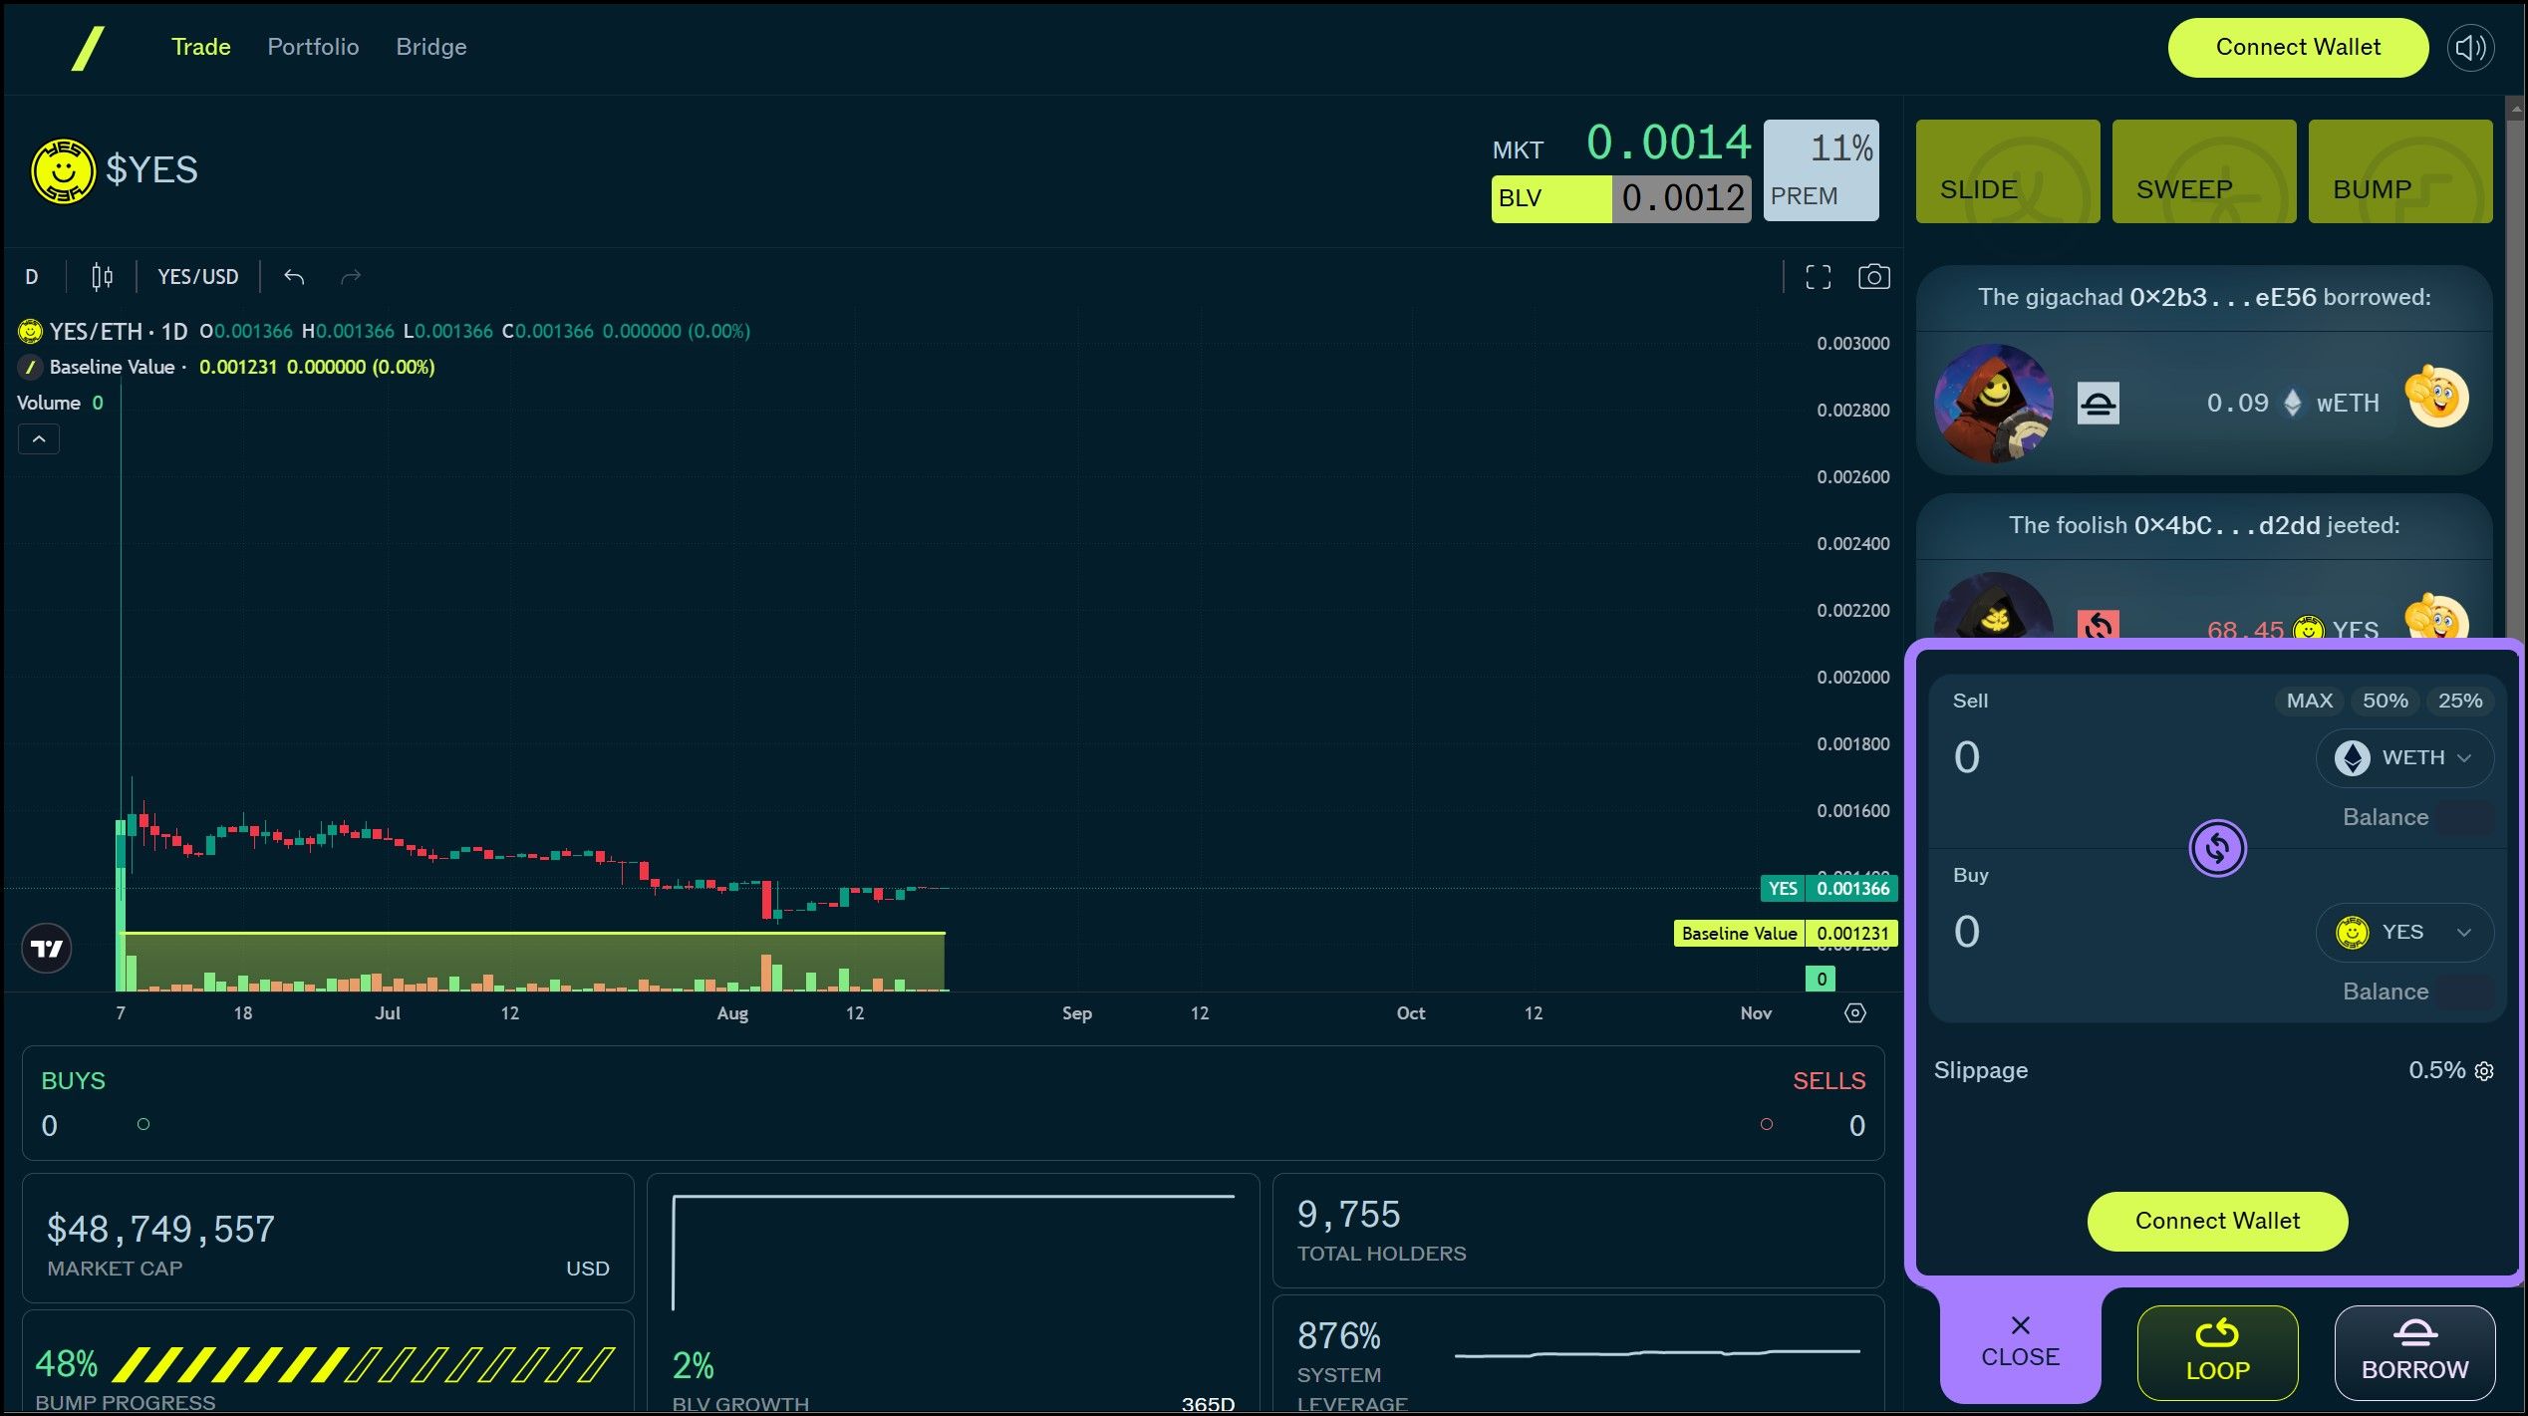Open the YES token dropdown
The image size is (2528, 1416).
pos(2404,933)
